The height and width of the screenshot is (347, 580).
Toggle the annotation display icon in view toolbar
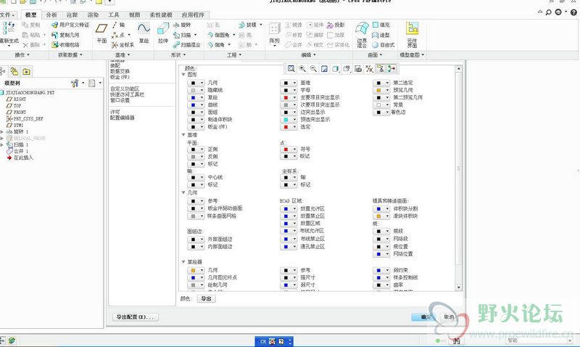coord(380,68)
